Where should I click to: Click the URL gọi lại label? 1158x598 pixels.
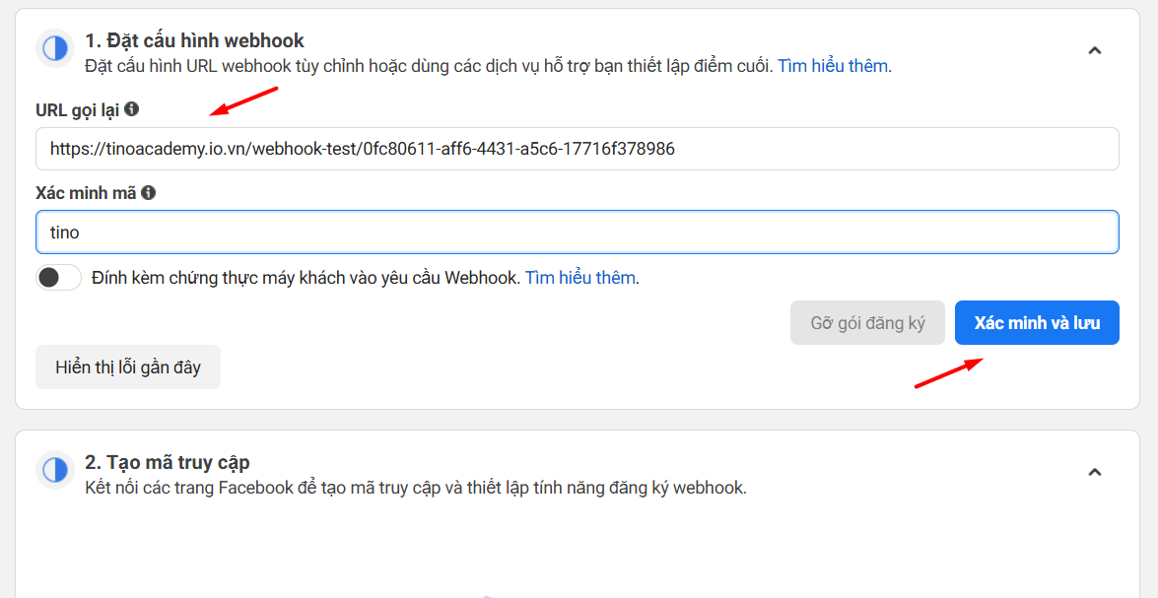[78, 110]
